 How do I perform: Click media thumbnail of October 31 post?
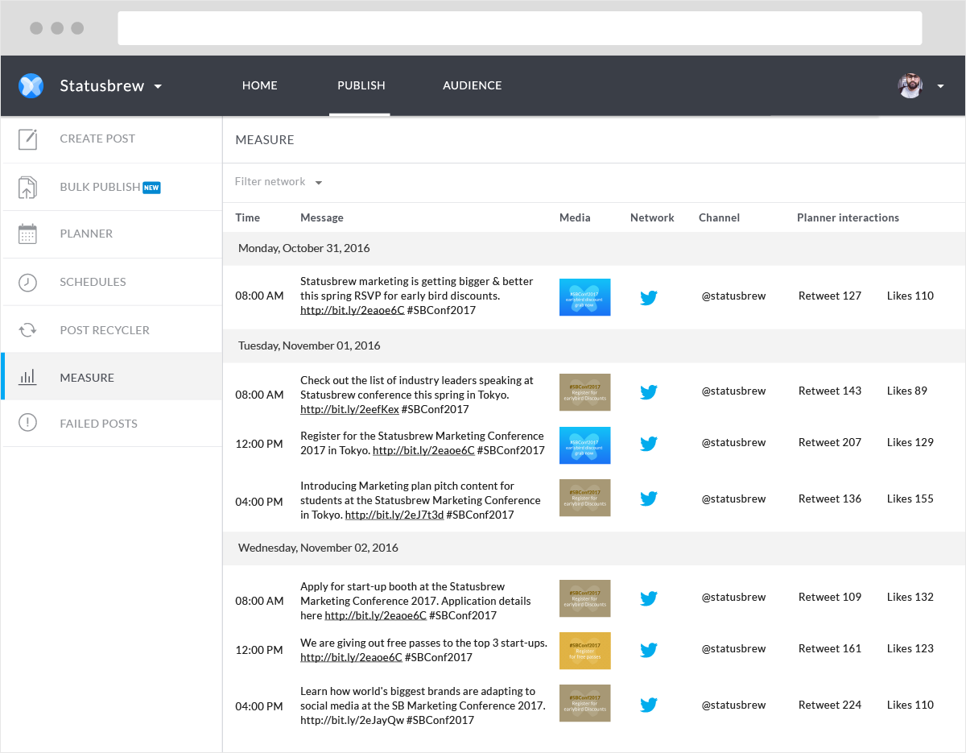585,297
